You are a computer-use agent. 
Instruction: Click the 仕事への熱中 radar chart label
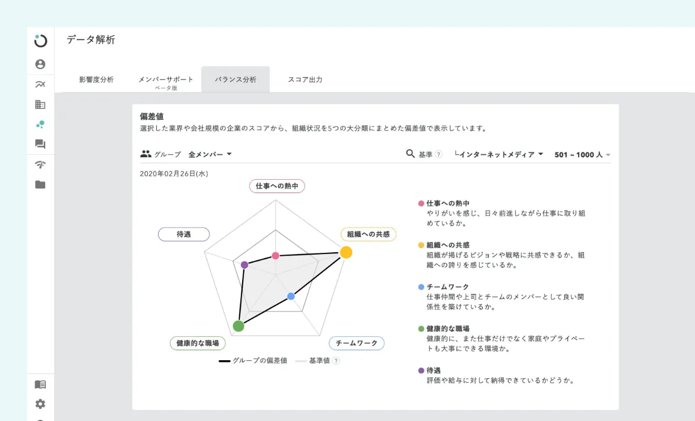tap(277, 186)
